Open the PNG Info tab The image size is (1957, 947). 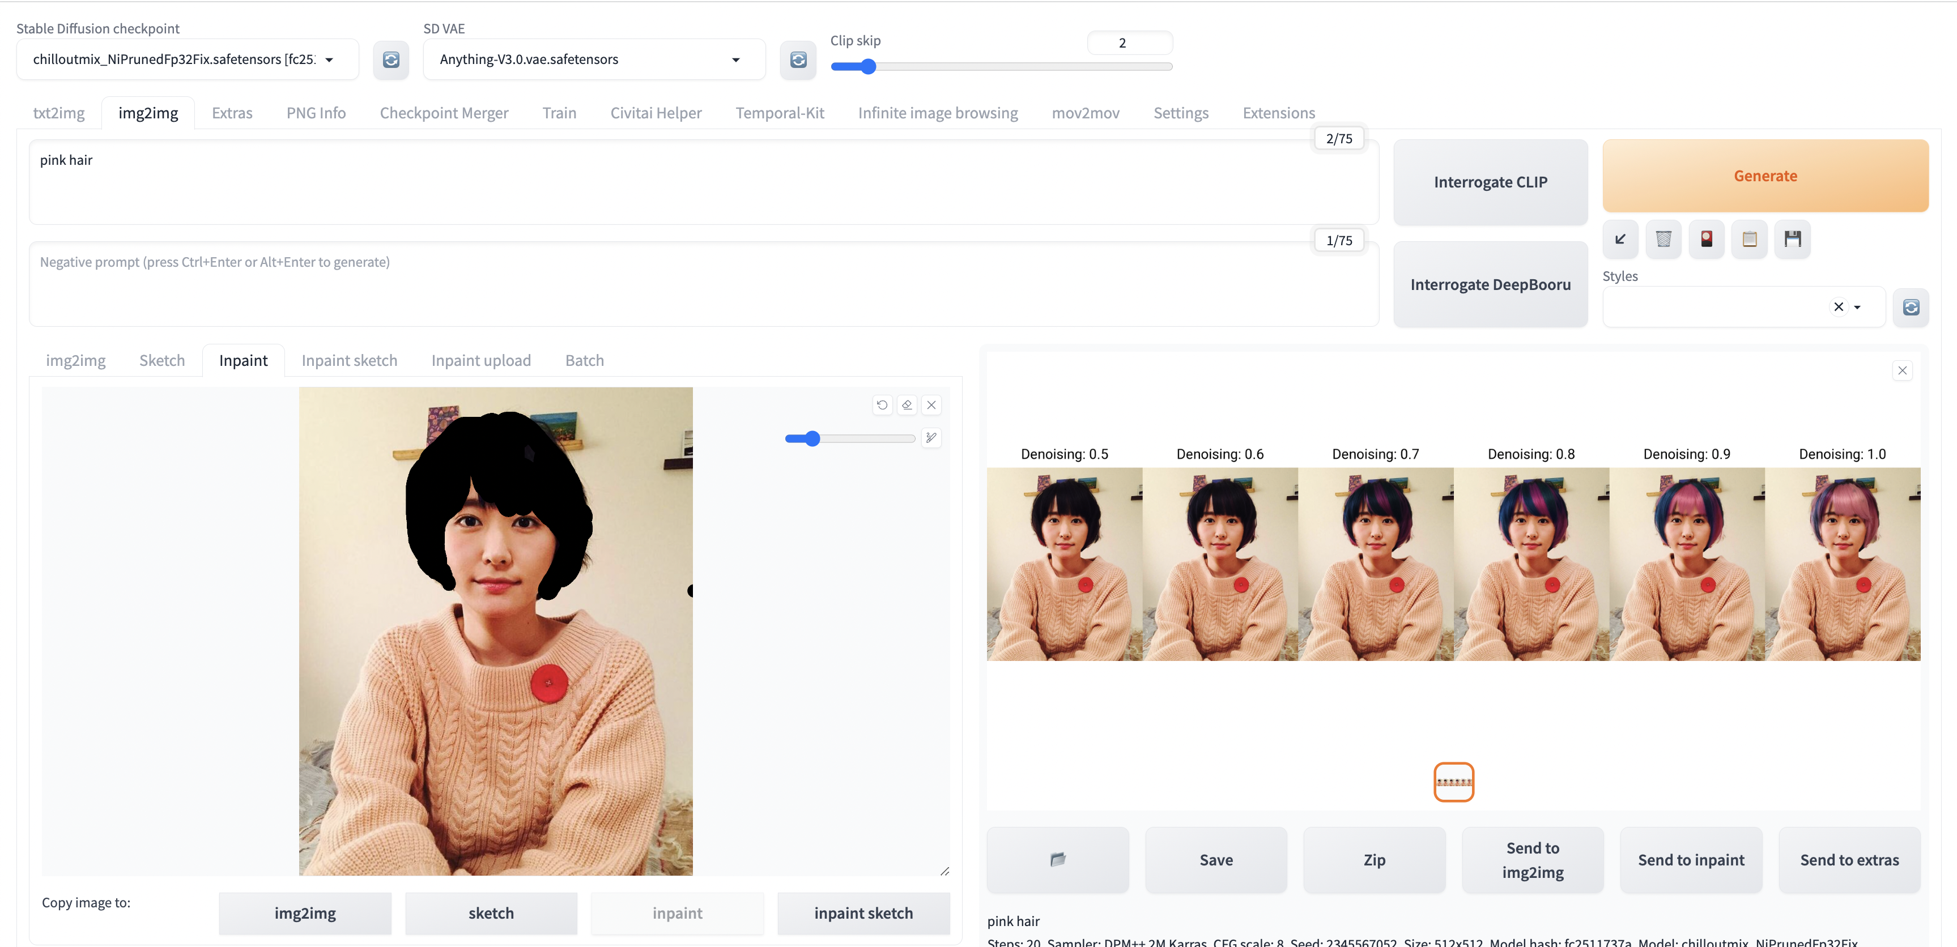tap(316, 112)
